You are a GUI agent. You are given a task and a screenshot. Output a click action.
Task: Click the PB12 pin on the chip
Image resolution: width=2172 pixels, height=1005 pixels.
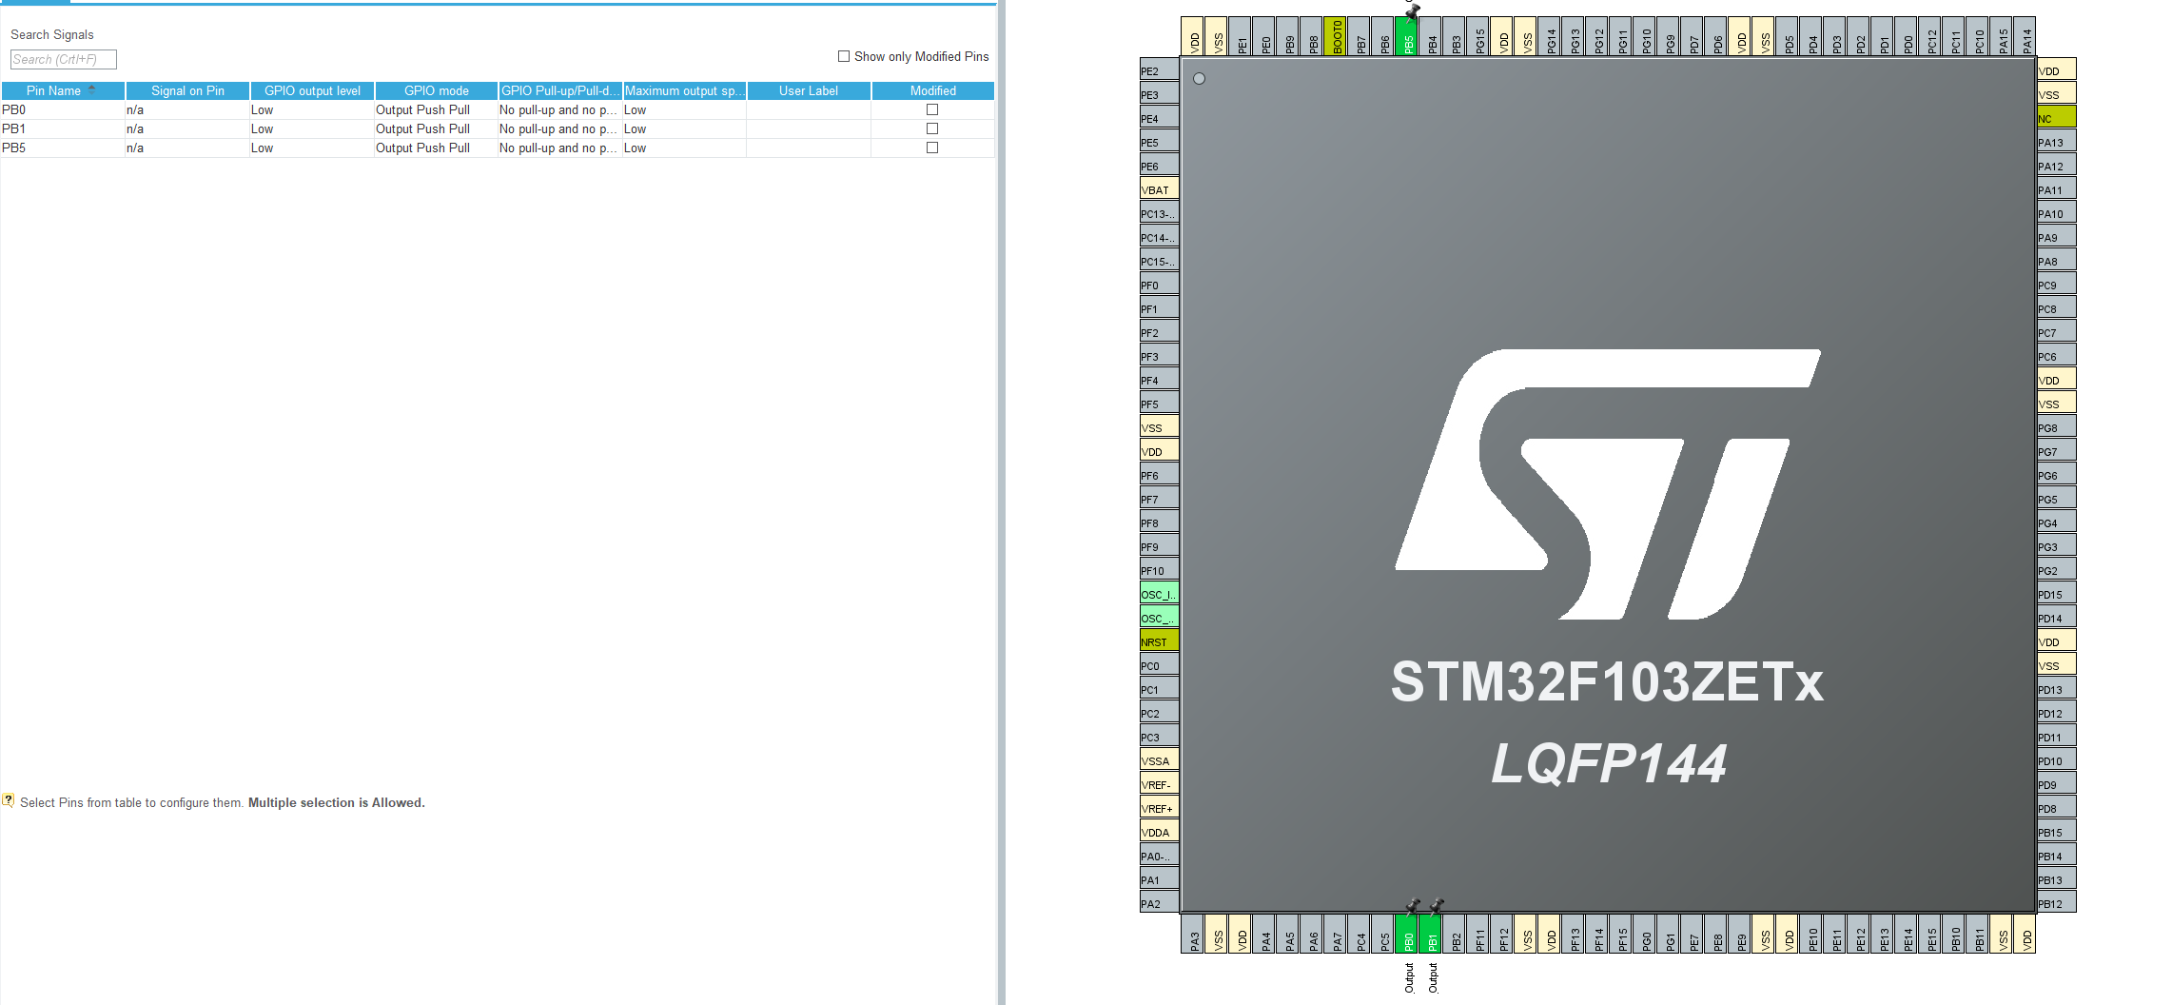click(2056, 902)
